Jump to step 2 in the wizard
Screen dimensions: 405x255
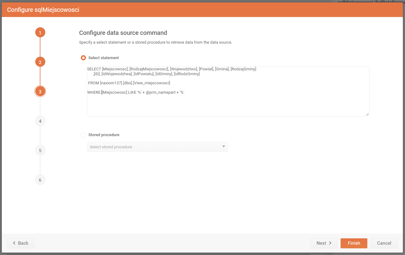click(40, 62)
